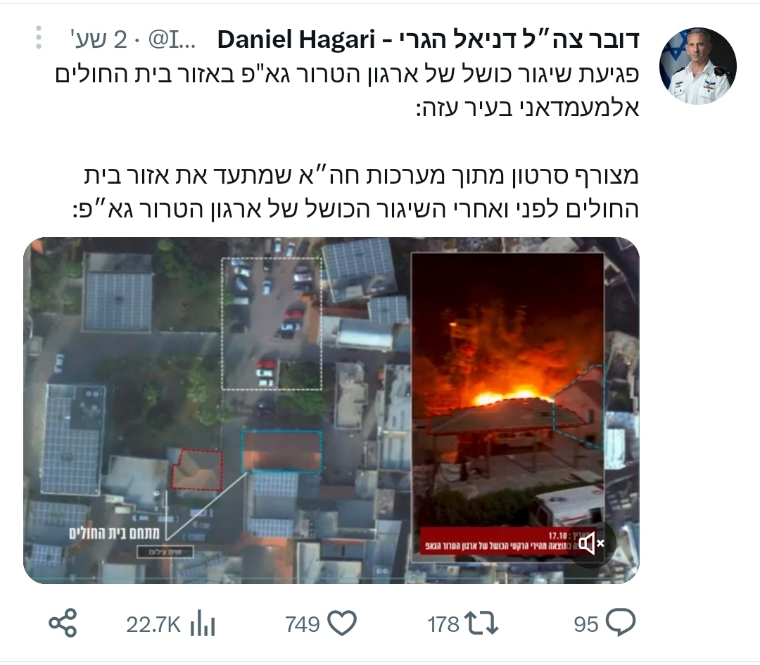Click the 95 replies count

tap(586, 624)
